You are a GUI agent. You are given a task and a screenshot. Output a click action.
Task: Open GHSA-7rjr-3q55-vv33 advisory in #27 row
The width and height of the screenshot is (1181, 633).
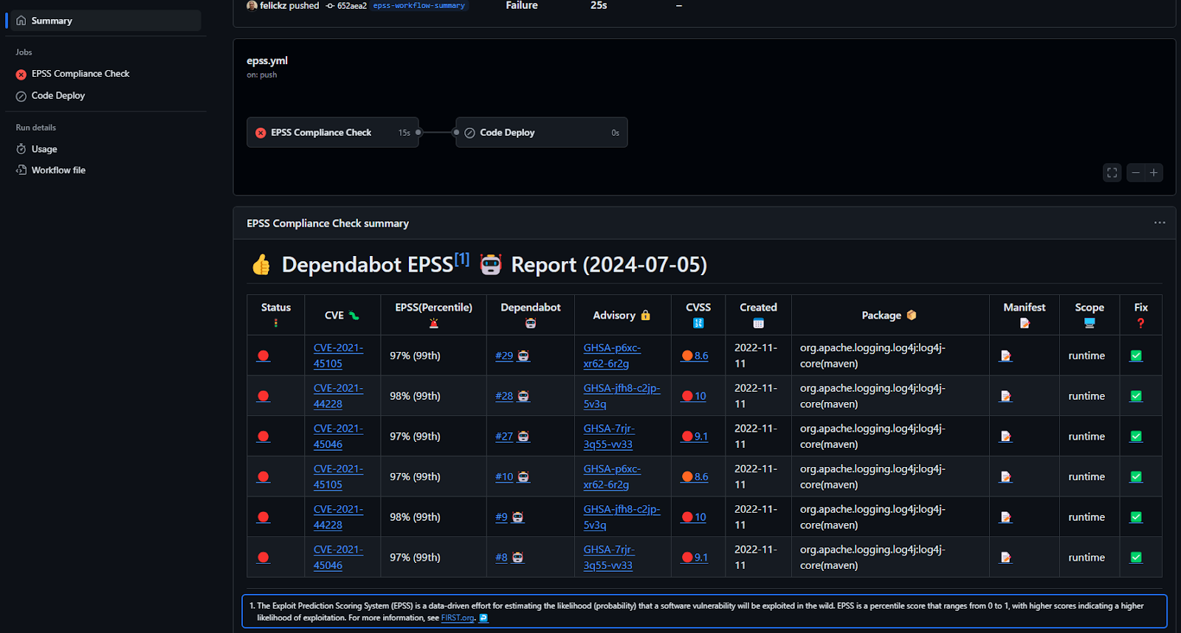(x=609, y=437)
